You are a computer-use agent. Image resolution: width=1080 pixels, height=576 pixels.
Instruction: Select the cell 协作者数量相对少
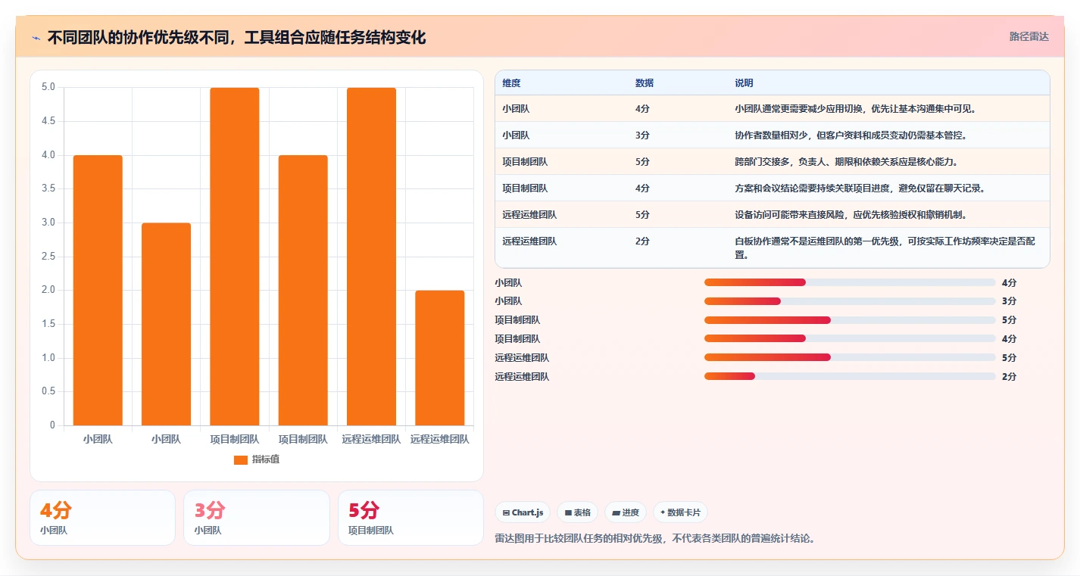[851, 135]
